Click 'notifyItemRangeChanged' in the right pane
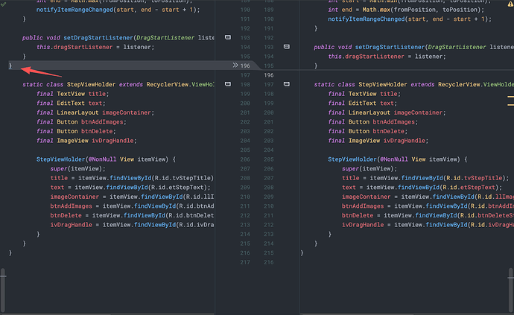 367,19
